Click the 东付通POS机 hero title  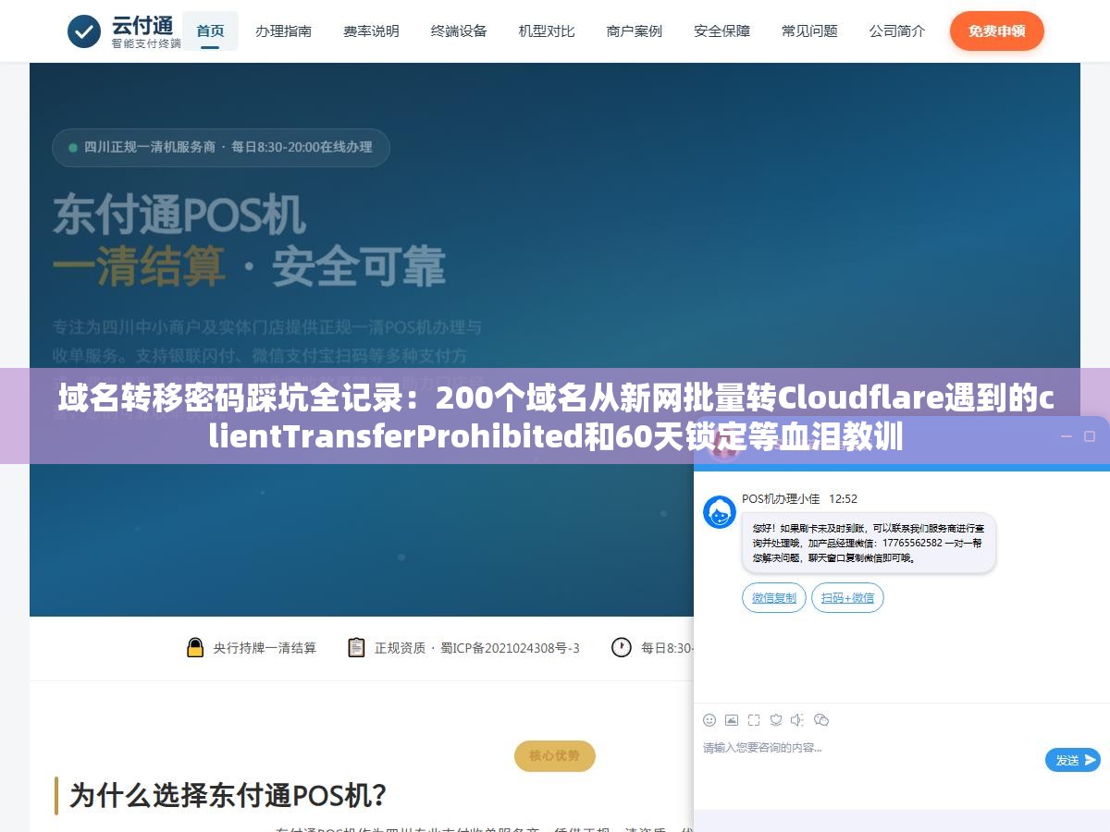pos(179,215)
